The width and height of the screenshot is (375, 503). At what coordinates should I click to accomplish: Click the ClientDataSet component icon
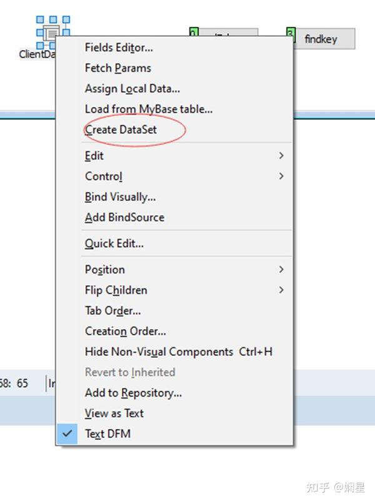[52, 31]
